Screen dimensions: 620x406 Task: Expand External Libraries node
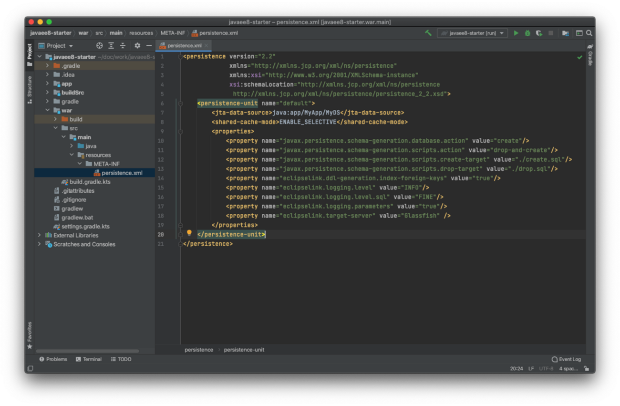[x=40, y=235]
